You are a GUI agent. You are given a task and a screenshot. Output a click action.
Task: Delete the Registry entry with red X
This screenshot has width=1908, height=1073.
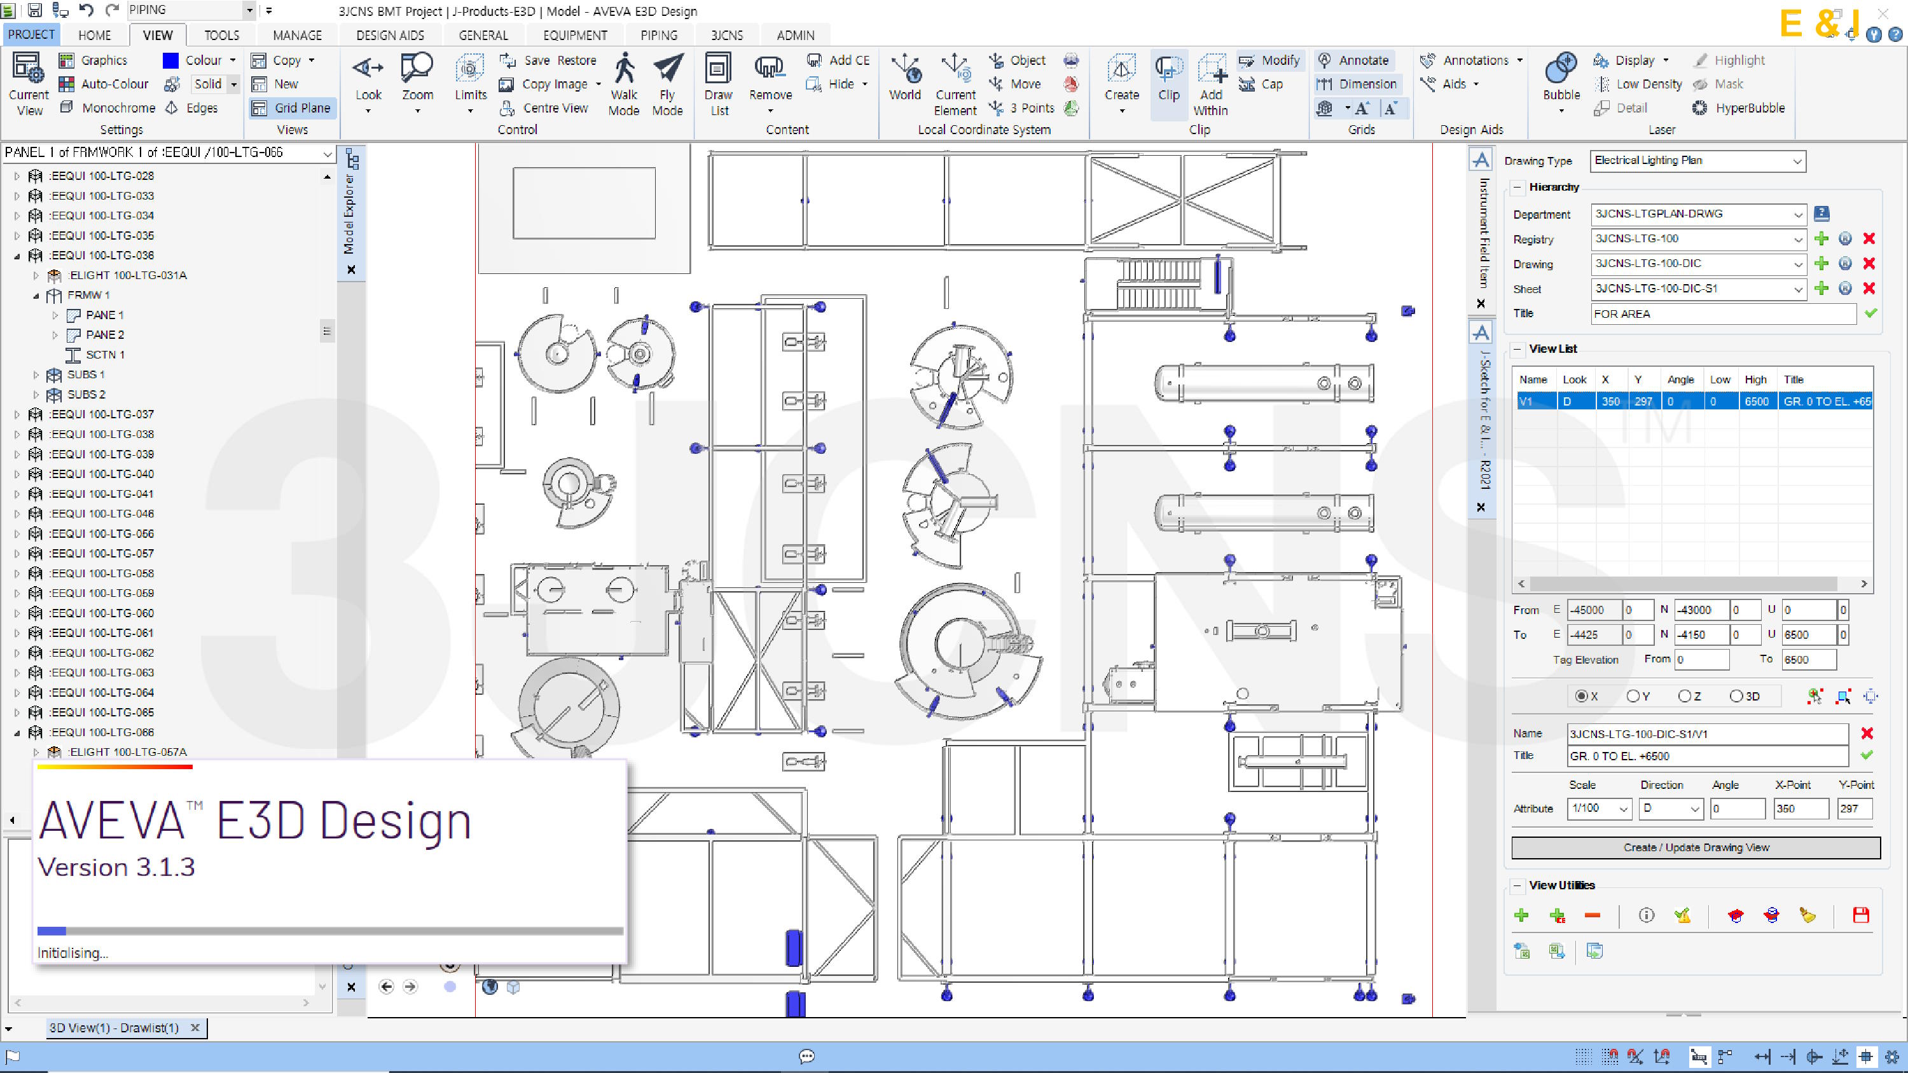(x=1869, y=238)
